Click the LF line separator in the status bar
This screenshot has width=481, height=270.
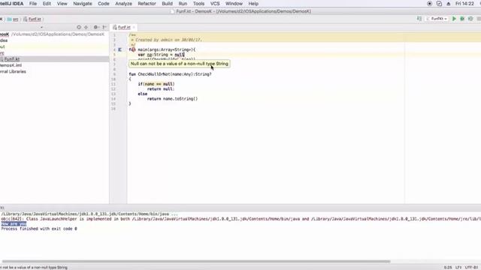tap(458, 267)
